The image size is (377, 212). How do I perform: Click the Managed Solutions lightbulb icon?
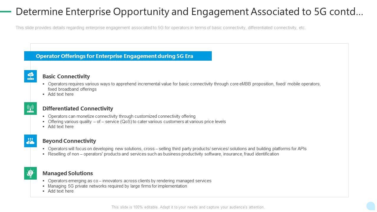30,173
